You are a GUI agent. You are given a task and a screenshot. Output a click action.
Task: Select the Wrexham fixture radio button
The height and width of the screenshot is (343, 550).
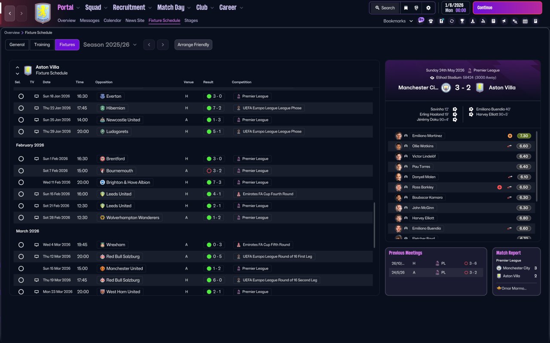[21, 245]
